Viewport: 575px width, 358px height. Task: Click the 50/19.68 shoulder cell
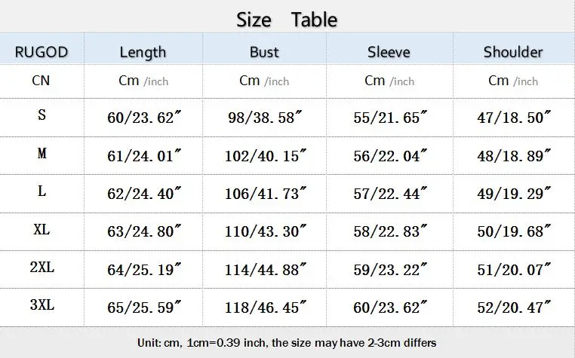513,231
